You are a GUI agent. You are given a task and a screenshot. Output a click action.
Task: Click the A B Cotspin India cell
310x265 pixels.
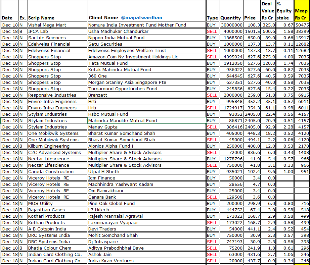(x=57, y=229)
